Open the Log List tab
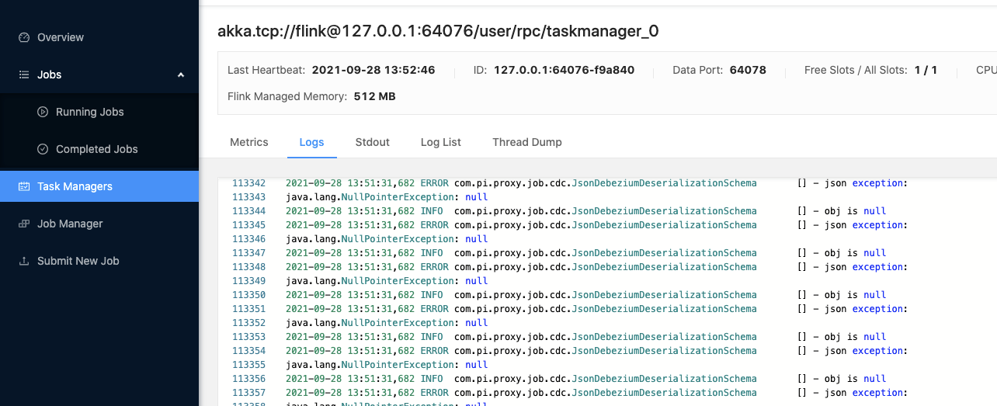This screenshot has width=997, height=406. tap(441, 142)
